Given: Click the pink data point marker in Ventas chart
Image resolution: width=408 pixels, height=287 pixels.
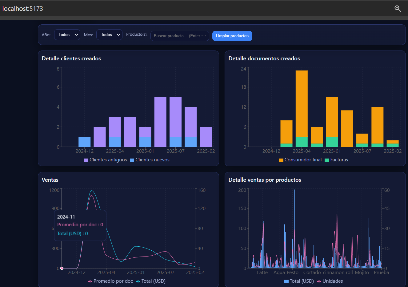Looking at the screenshot, I should (62, 268).
